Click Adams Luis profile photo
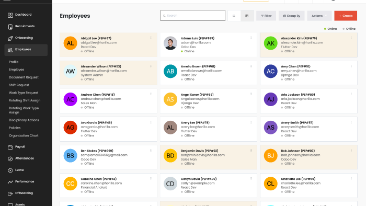 tap(170, 43)
